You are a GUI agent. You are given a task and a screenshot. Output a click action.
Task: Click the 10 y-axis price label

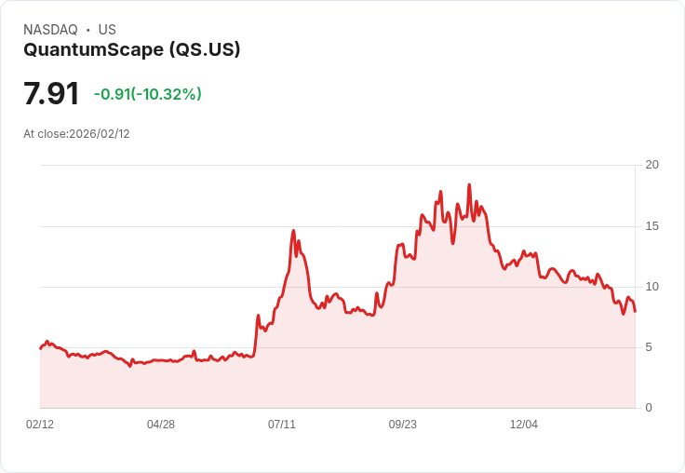[x=652, y=287]
